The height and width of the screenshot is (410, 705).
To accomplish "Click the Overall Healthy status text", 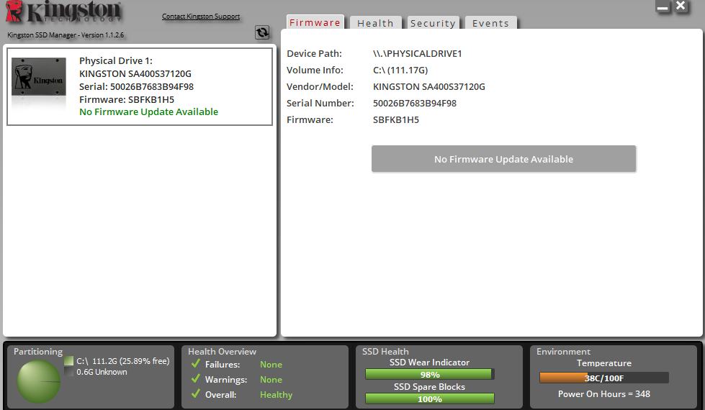I will coord(276,394).
